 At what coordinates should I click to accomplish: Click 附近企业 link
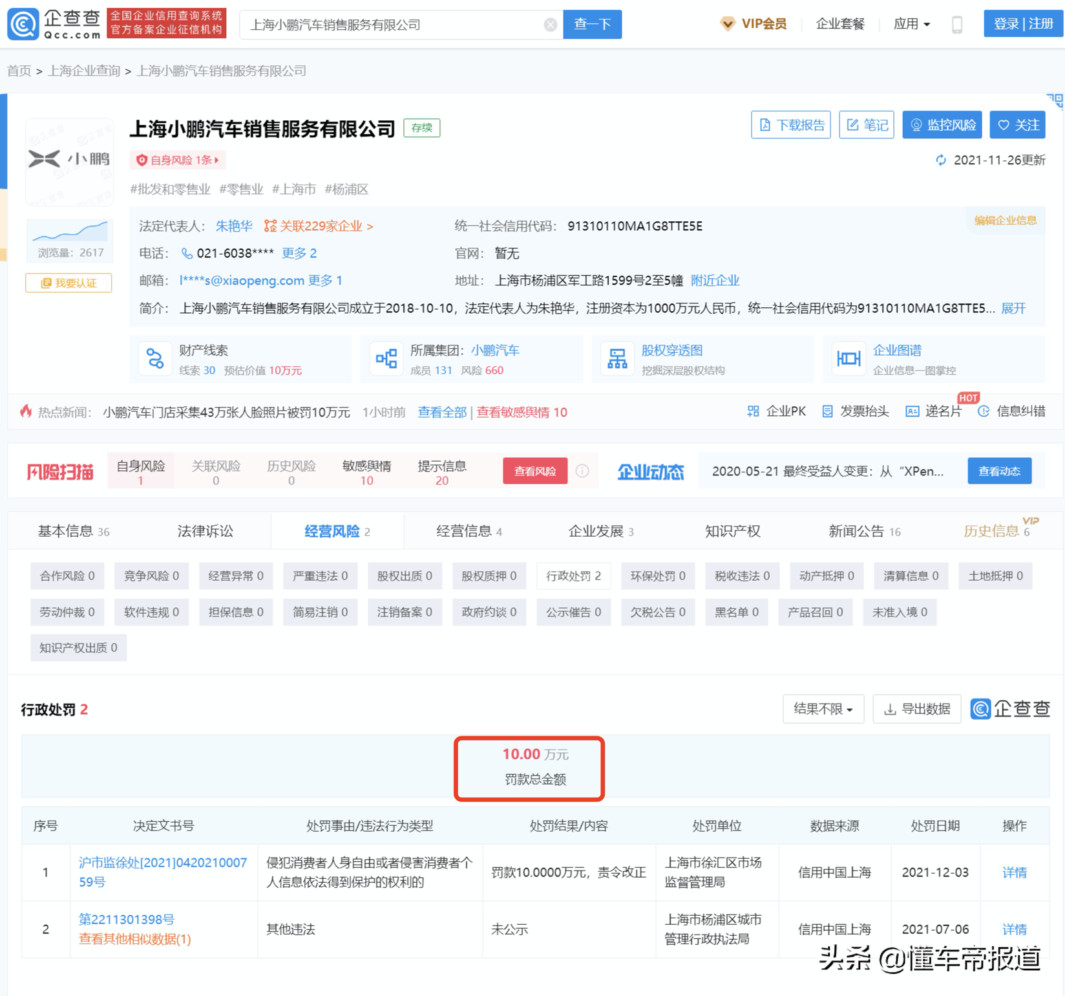715,280
